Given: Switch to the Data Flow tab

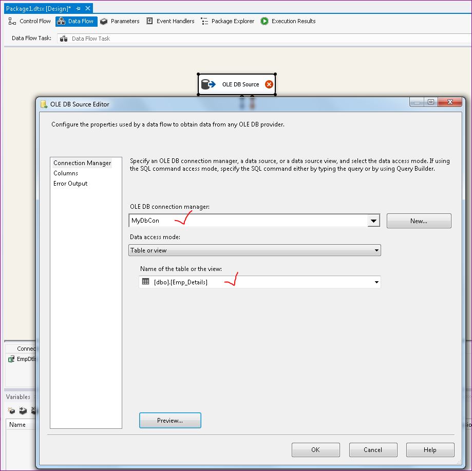Looking at the screenshot, I should (75, 21).
